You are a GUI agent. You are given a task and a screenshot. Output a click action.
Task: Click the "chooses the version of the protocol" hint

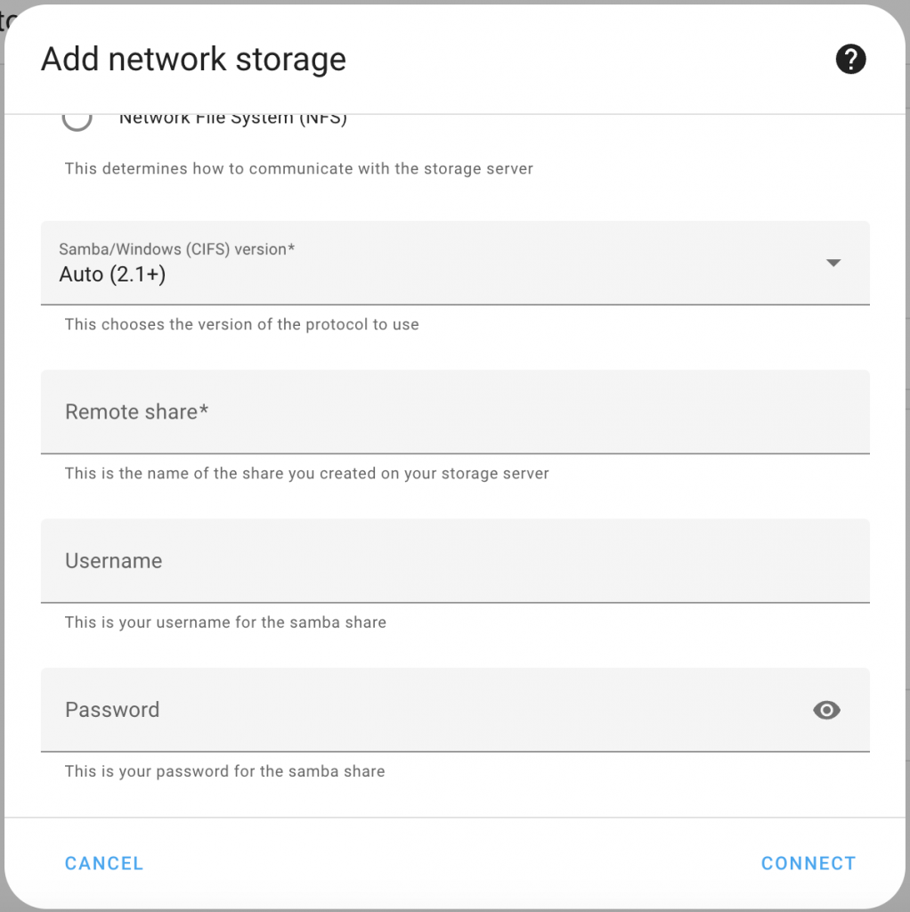(241, 324)
